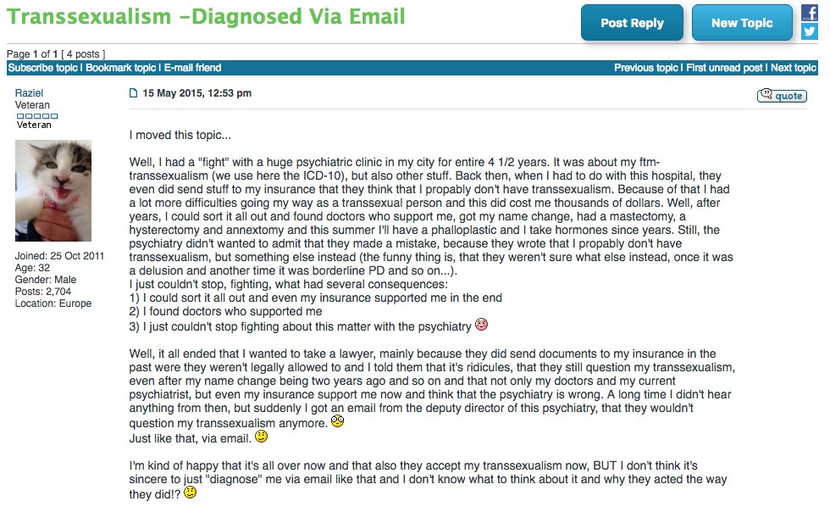Screen dimensions: 830x529
Task: Jump to the First unread post
Action: tap(724, 68)
